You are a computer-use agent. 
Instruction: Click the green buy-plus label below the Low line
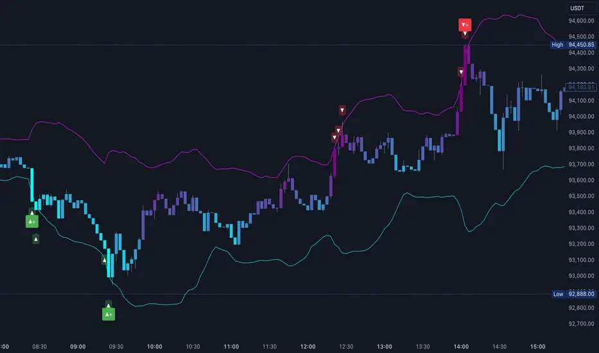(x=109, y=314)
